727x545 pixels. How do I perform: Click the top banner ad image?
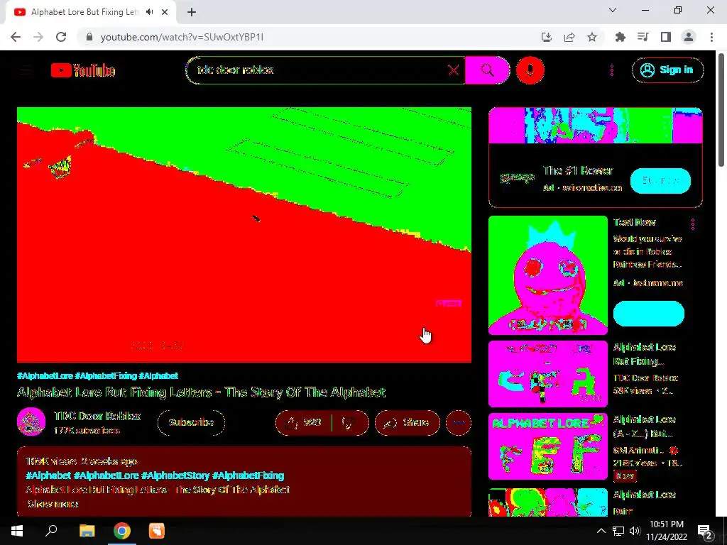click(x=596, y=125)
